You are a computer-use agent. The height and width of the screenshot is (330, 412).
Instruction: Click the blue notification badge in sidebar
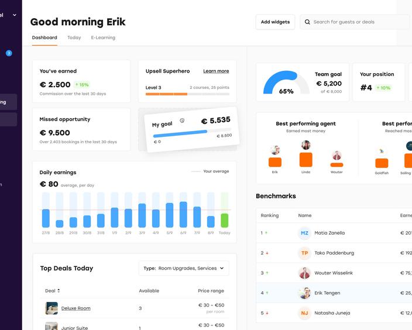(x=9, y=53)
